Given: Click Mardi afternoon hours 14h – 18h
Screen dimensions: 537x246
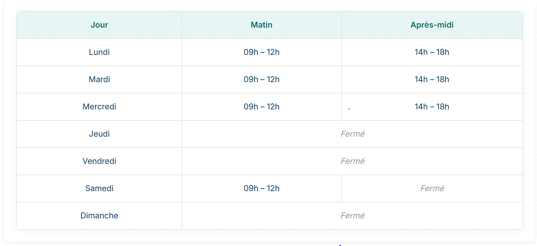Looking at the screenshot, I should [432, 79].
